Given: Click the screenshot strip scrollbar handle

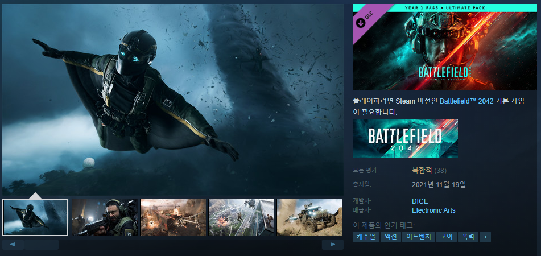Looking at the screenshot, I should pos(42,245).
